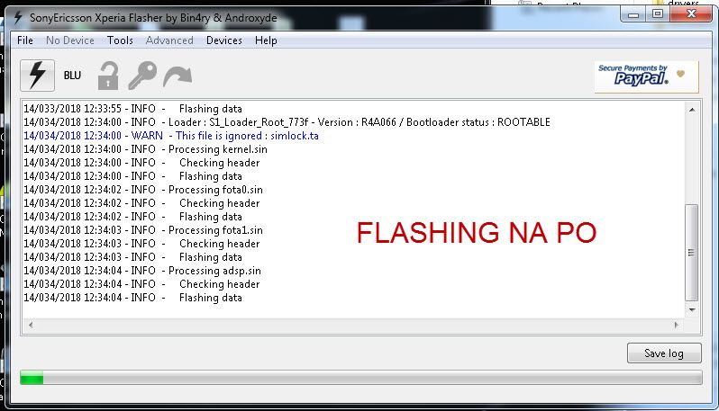Close the Xperia Flasher window
Viewport: 719px width, 411px height.
[x=691, y=14]
